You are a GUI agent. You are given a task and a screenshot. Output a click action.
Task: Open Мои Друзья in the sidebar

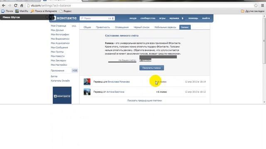pyautogui.click(x=57, y=30)
